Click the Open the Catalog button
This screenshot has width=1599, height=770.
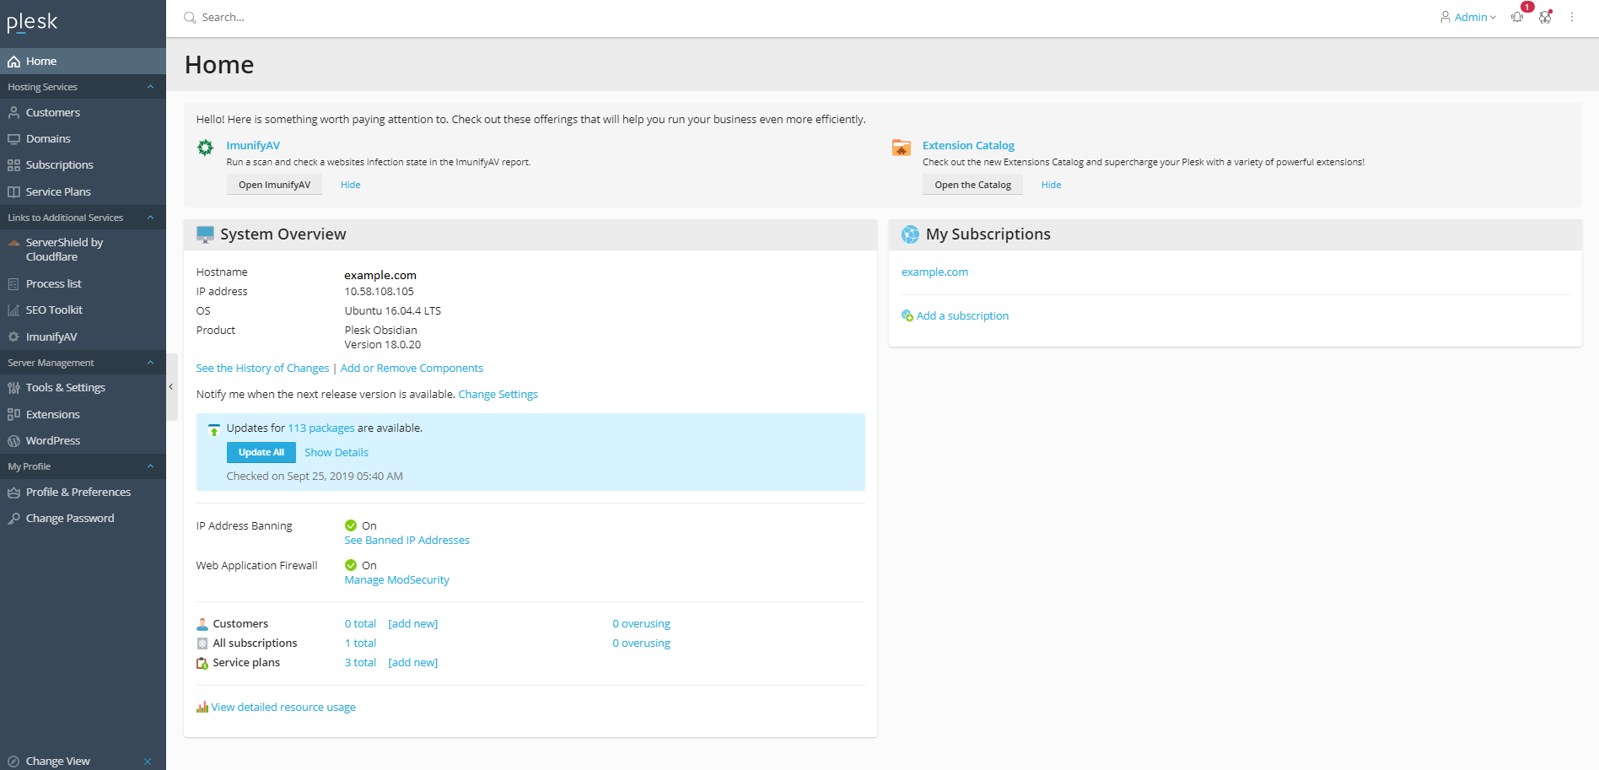[972, 185]
